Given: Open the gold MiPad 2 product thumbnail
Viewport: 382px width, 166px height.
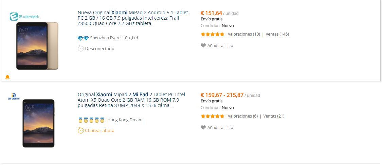Looking at the screenshot, I should pos(37,46).
